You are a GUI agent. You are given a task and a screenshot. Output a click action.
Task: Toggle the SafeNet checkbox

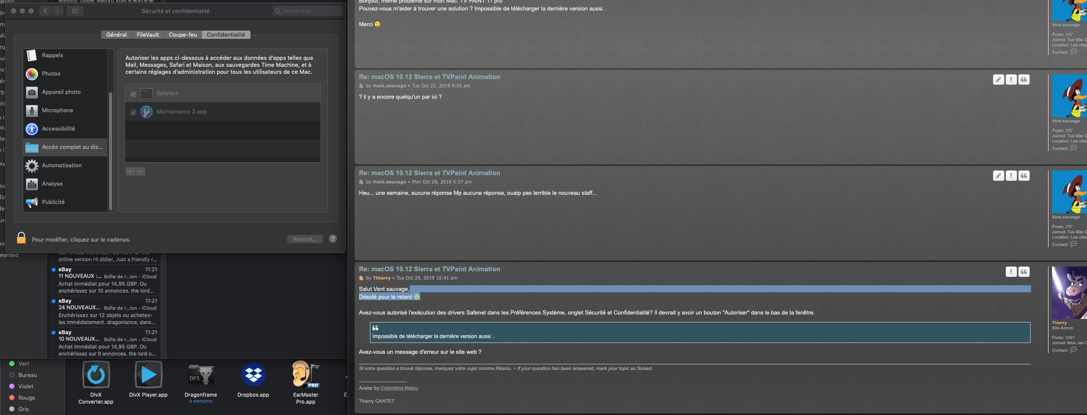pyautogui.click(x=133, y=93)
